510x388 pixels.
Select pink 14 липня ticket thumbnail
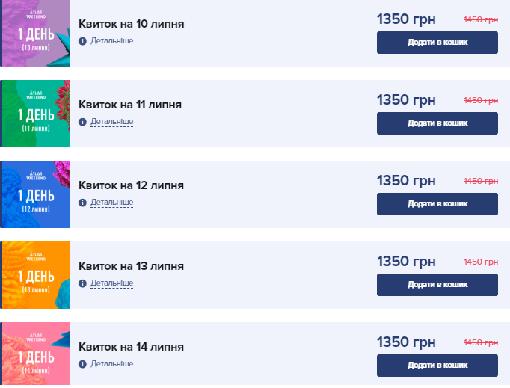click(x=35, y=355)
